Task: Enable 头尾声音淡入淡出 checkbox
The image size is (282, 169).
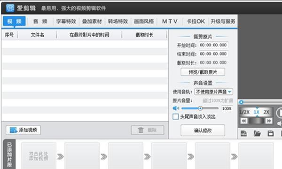Action: tap(175, 116)
